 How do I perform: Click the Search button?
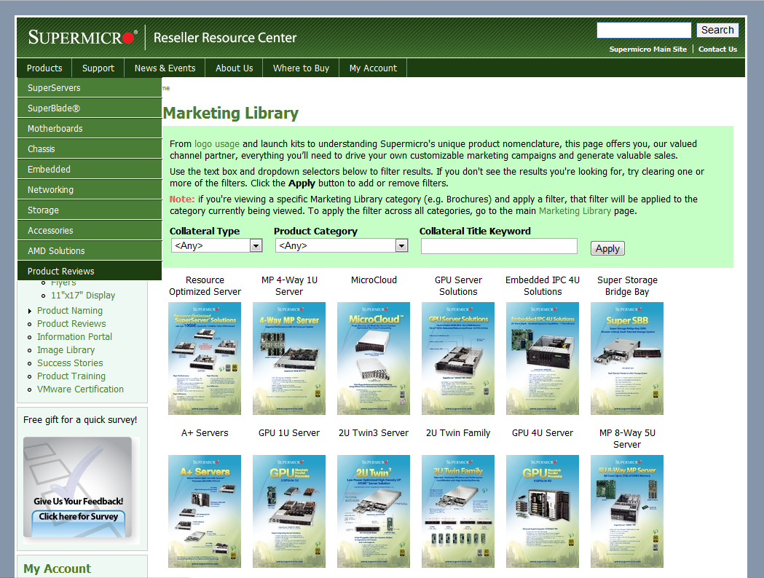(x=717, y=30)
